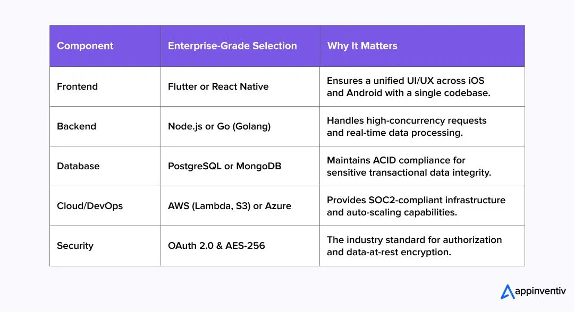Click the data-at-rest encryption description
The height and width of the screenshot is (312, 574).
coord(414,246)
